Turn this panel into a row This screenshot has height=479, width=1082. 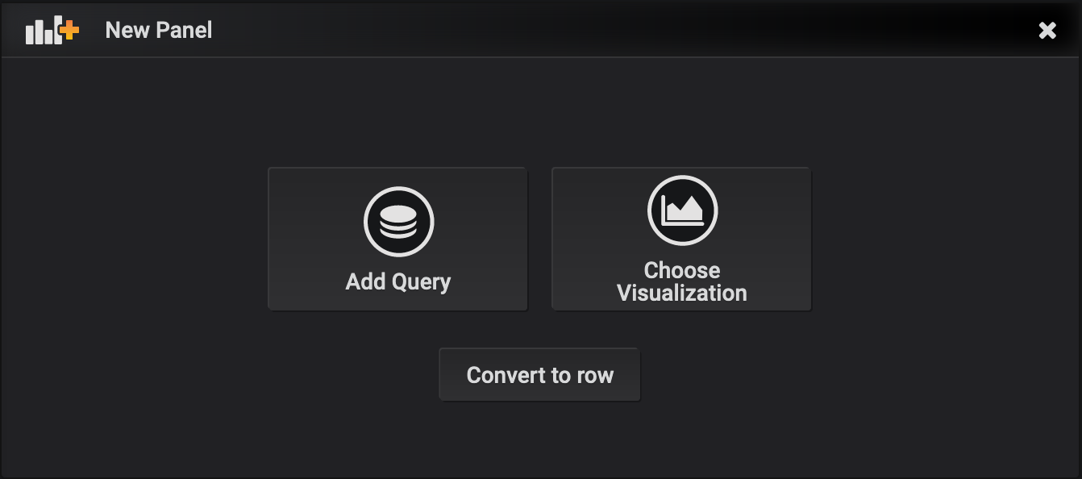click(x=539, y=375)
